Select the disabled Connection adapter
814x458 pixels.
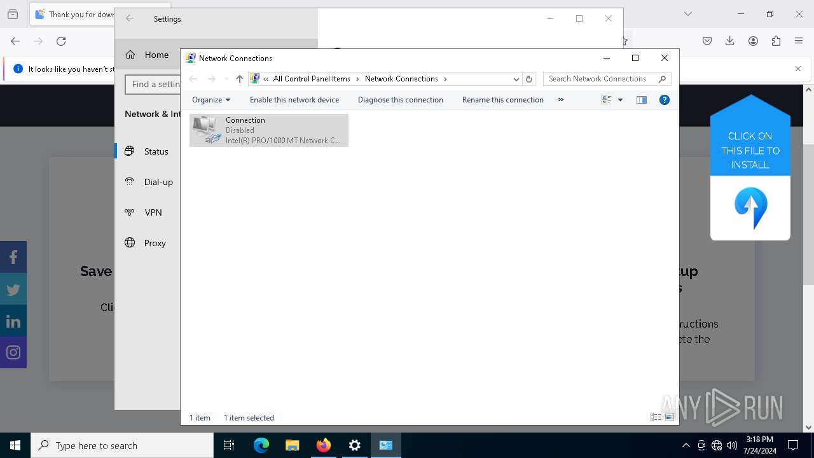(269, 130)
